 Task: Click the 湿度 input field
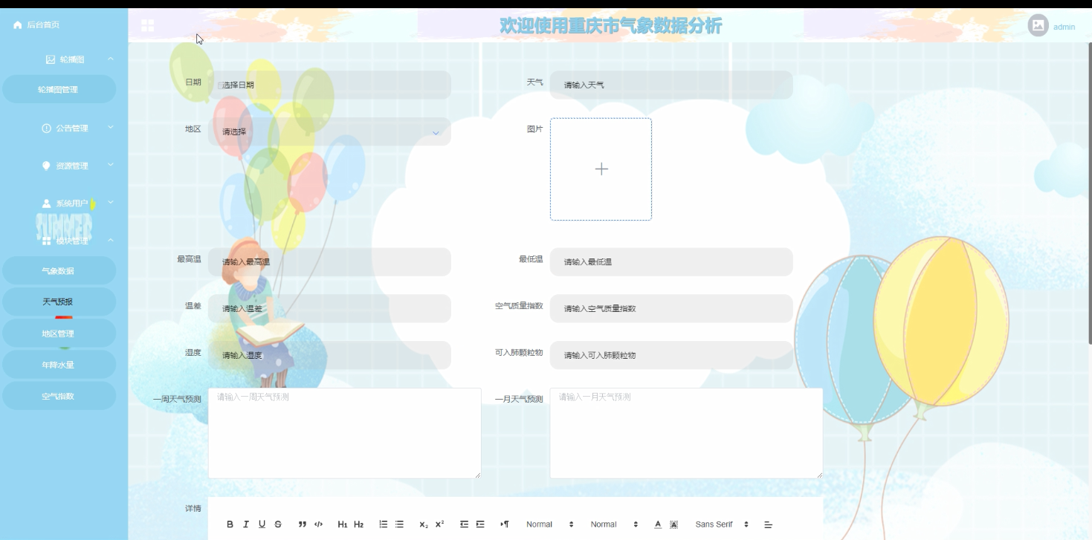[x=329, y=355]
